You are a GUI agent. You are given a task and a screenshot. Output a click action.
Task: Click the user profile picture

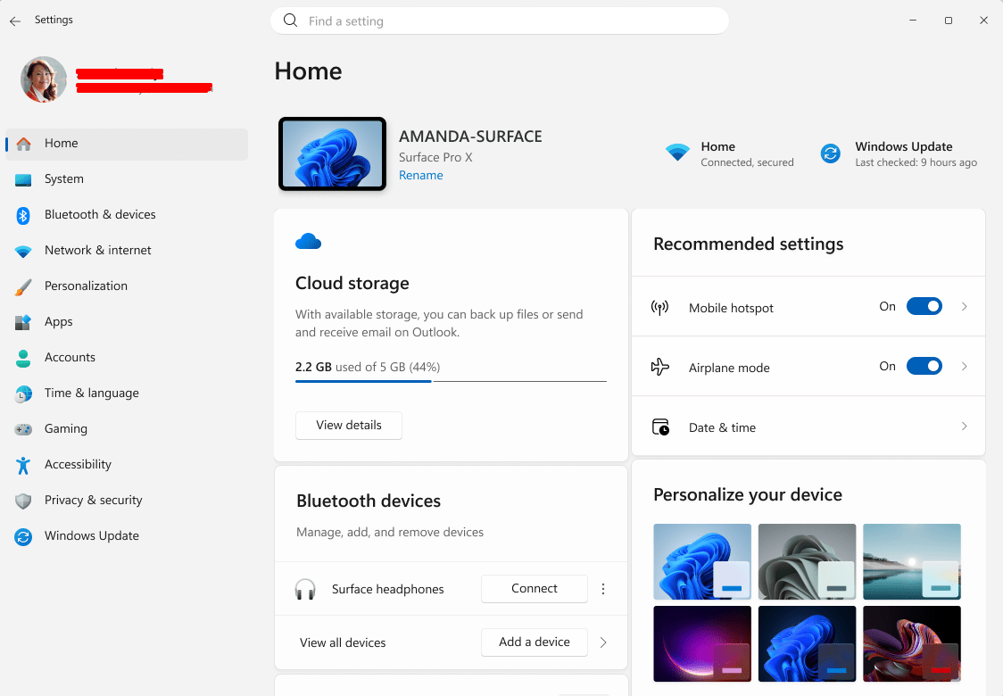point(44,79)
